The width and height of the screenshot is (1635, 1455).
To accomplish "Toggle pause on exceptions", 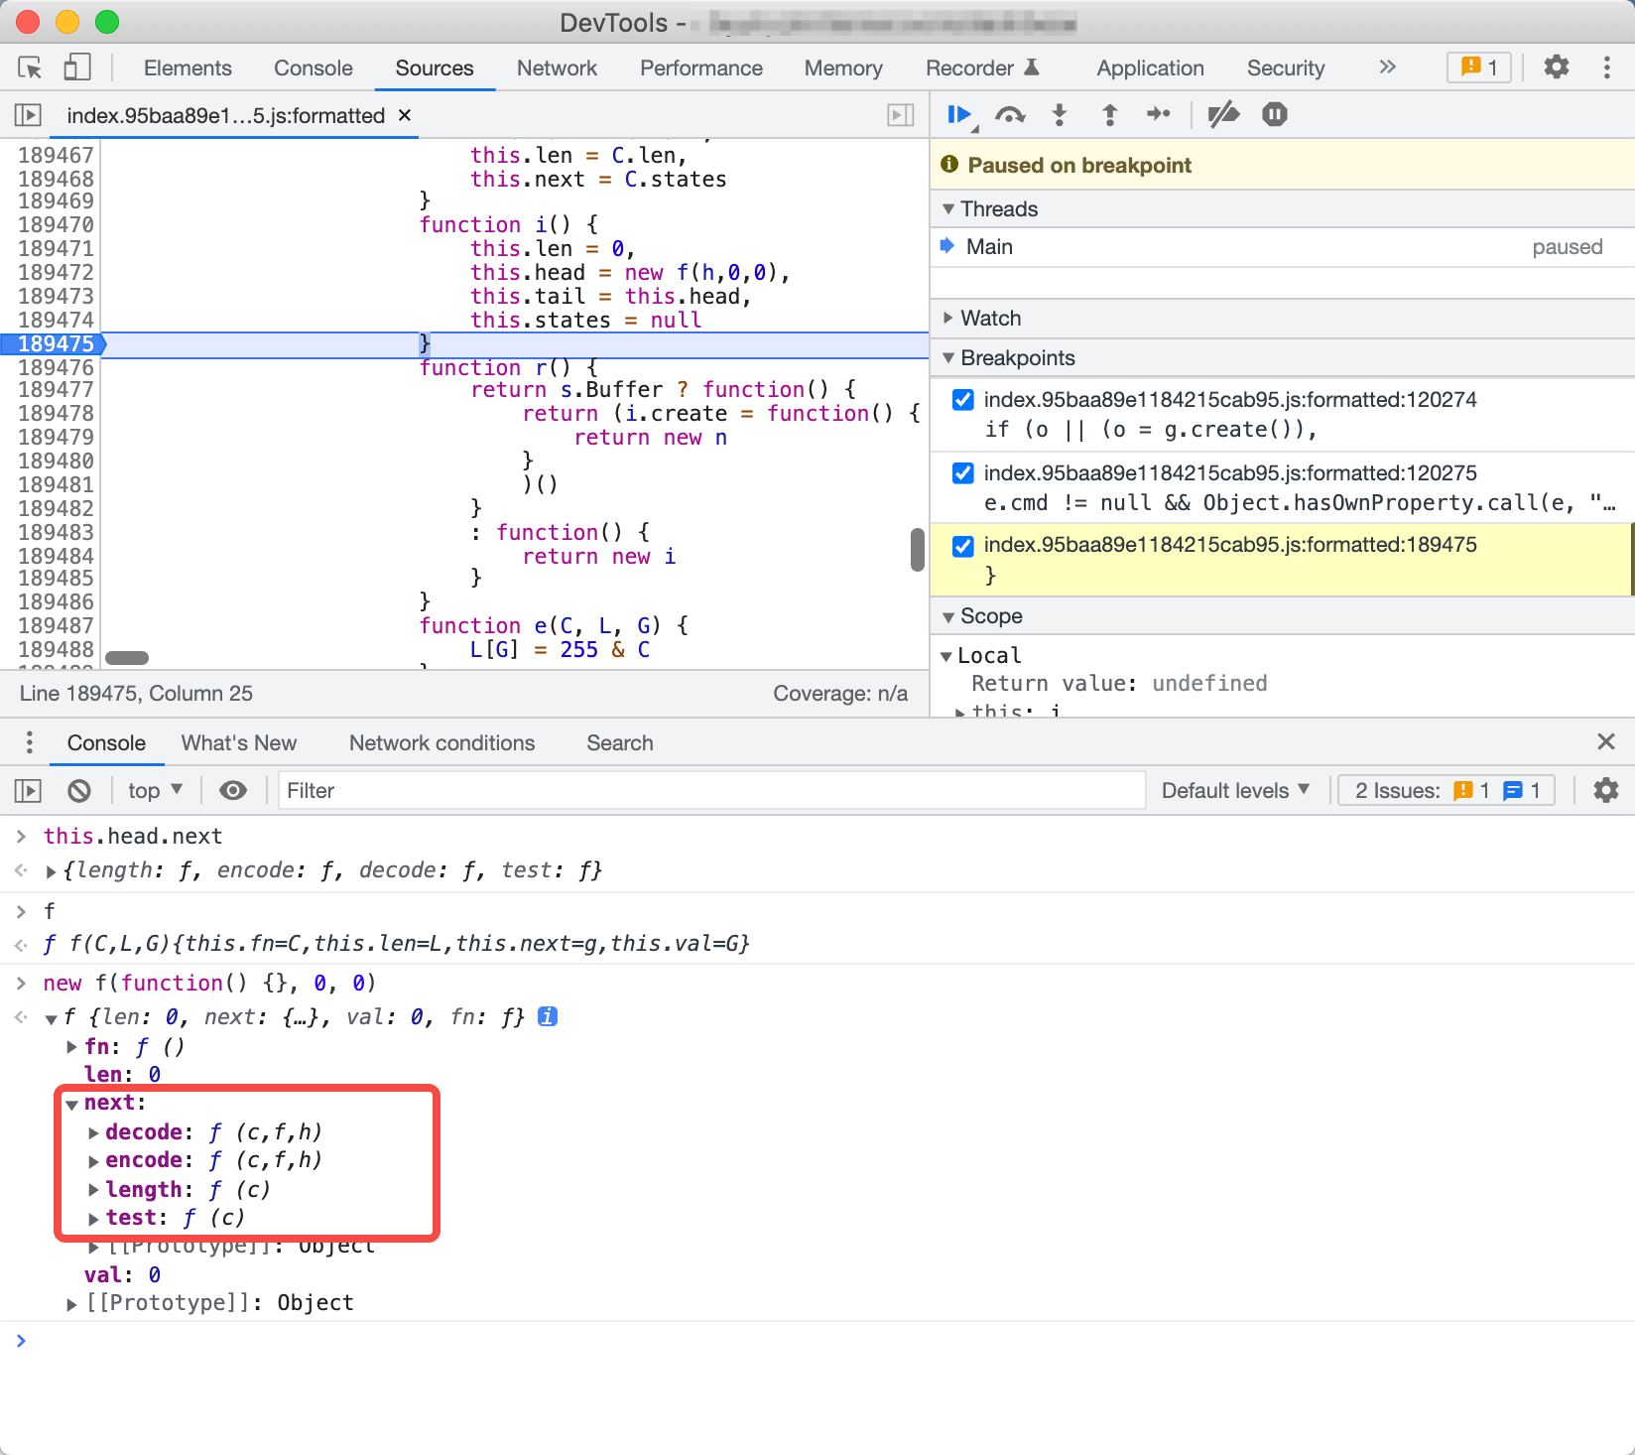I will [x=1274, y=114].
